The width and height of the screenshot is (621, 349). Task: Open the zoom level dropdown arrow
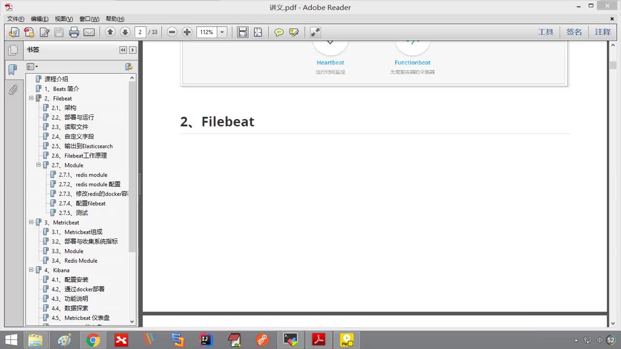point(222,32)
